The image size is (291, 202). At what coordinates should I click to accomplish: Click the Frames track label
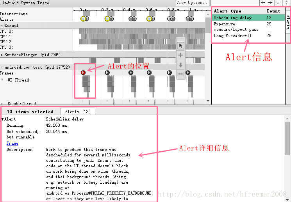tap(7, 73)
